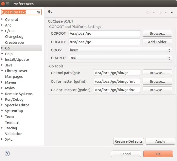Open the GOOS linux combo box

(120, 50)
